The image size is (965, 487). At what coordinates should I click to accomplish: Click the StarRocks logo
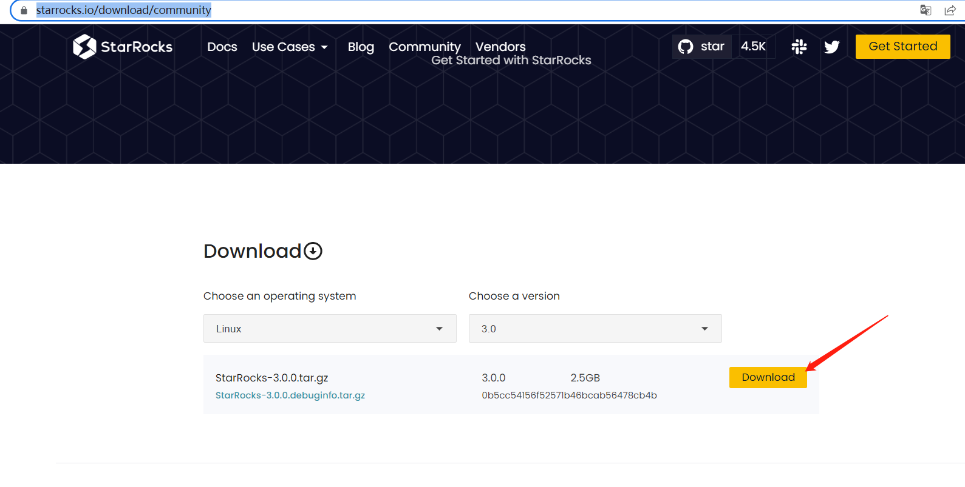point(123,47)
